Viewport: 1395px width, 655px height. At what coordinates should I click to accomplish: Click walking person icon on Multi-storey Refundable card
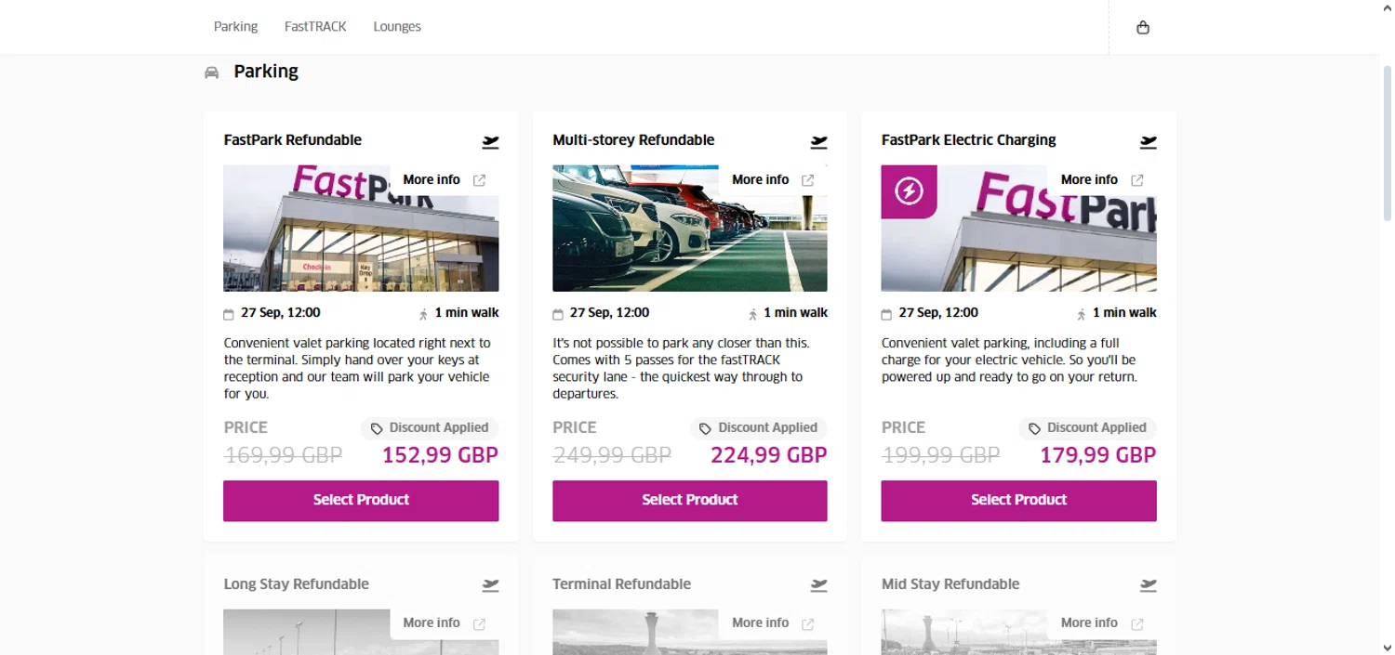point(752,314)
